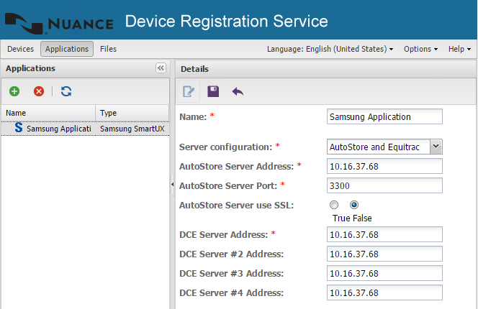Open the Server configuration dropdown
478x309 pixels.
click(436, 147)
